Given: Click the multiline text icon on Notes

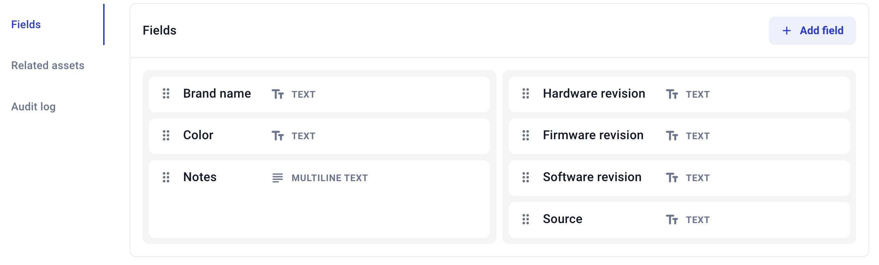Looking at the screenshot, I should (x=278, y=178).
